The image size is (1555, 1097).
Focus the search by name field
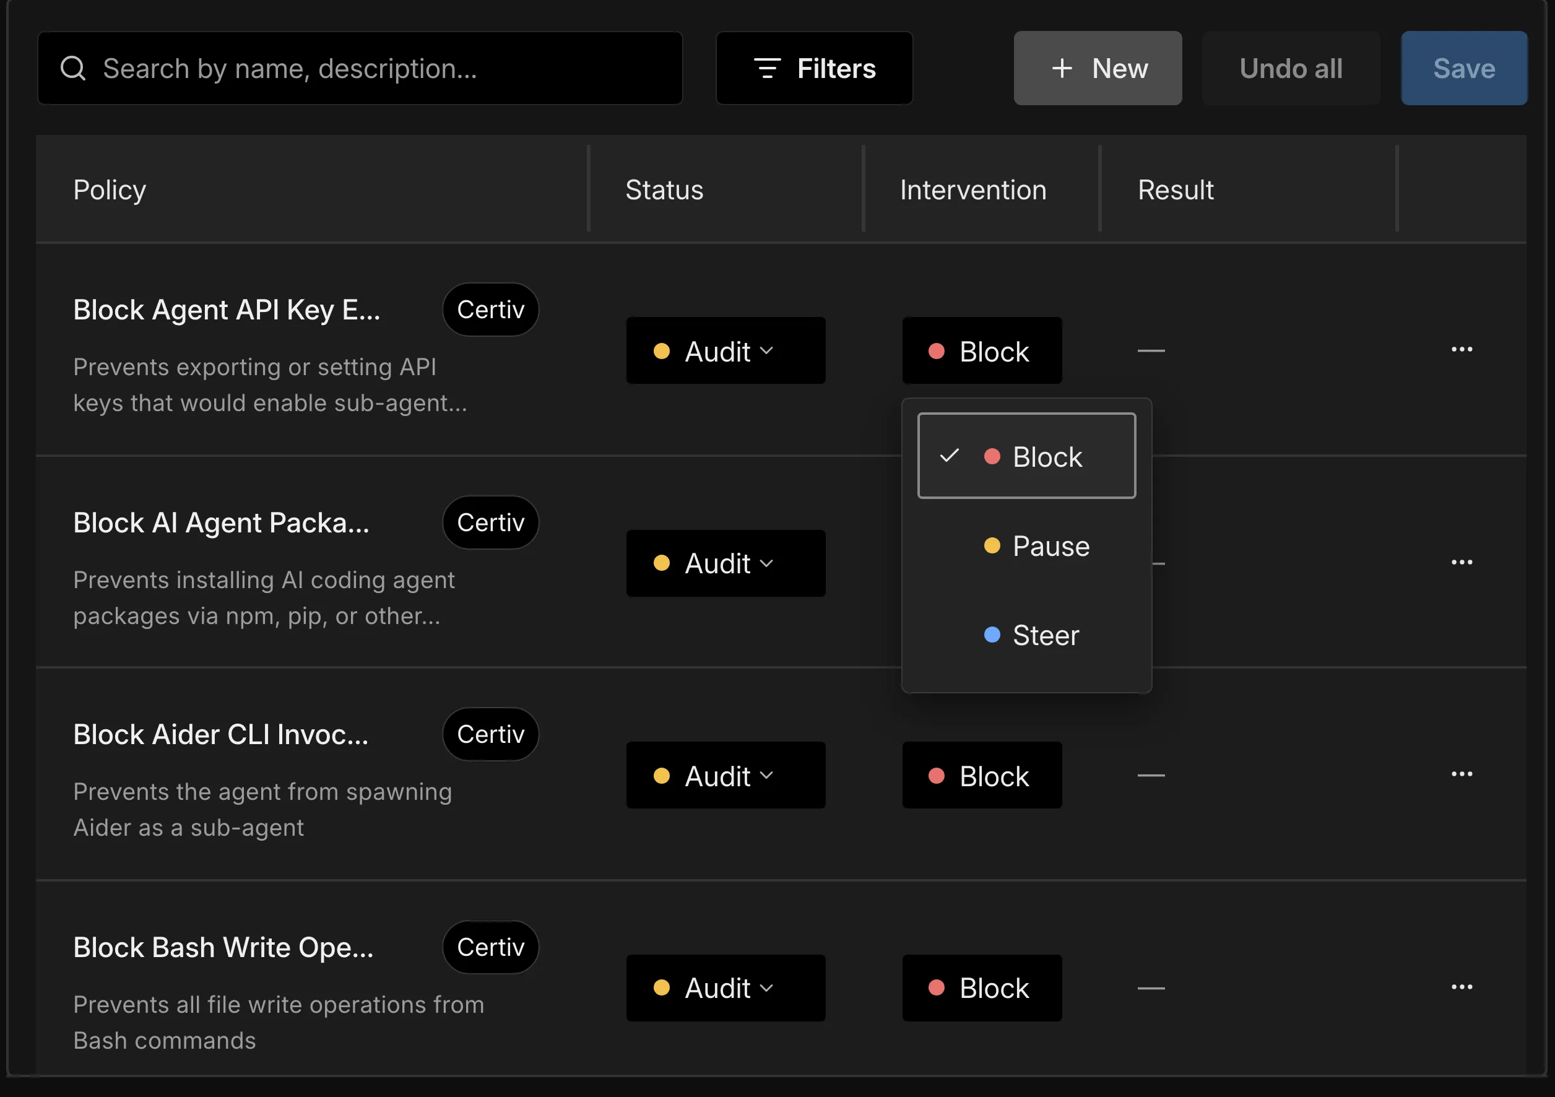pyautogui.click(x=360, y=68)
